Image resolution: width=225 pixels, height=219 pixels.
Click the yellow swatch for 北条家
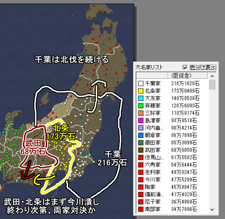140,91
